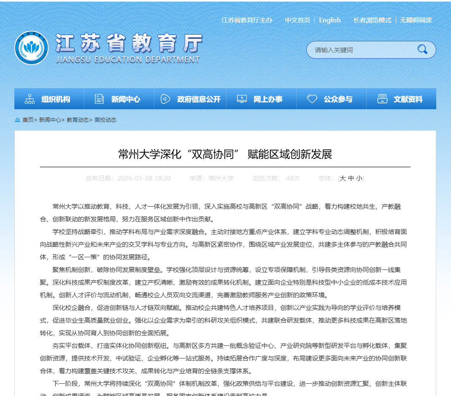Click the 组织机构 organization chart icon
Screen dimensions: 451x396
tap(30, 99)
